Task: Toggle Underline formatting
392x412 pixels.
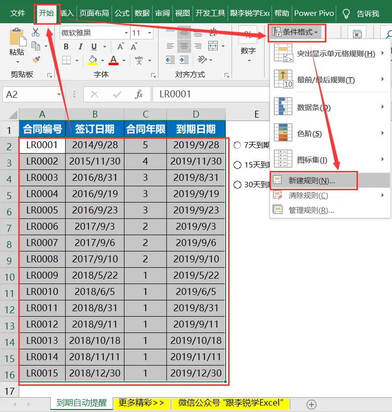Action: pos(94,47)
